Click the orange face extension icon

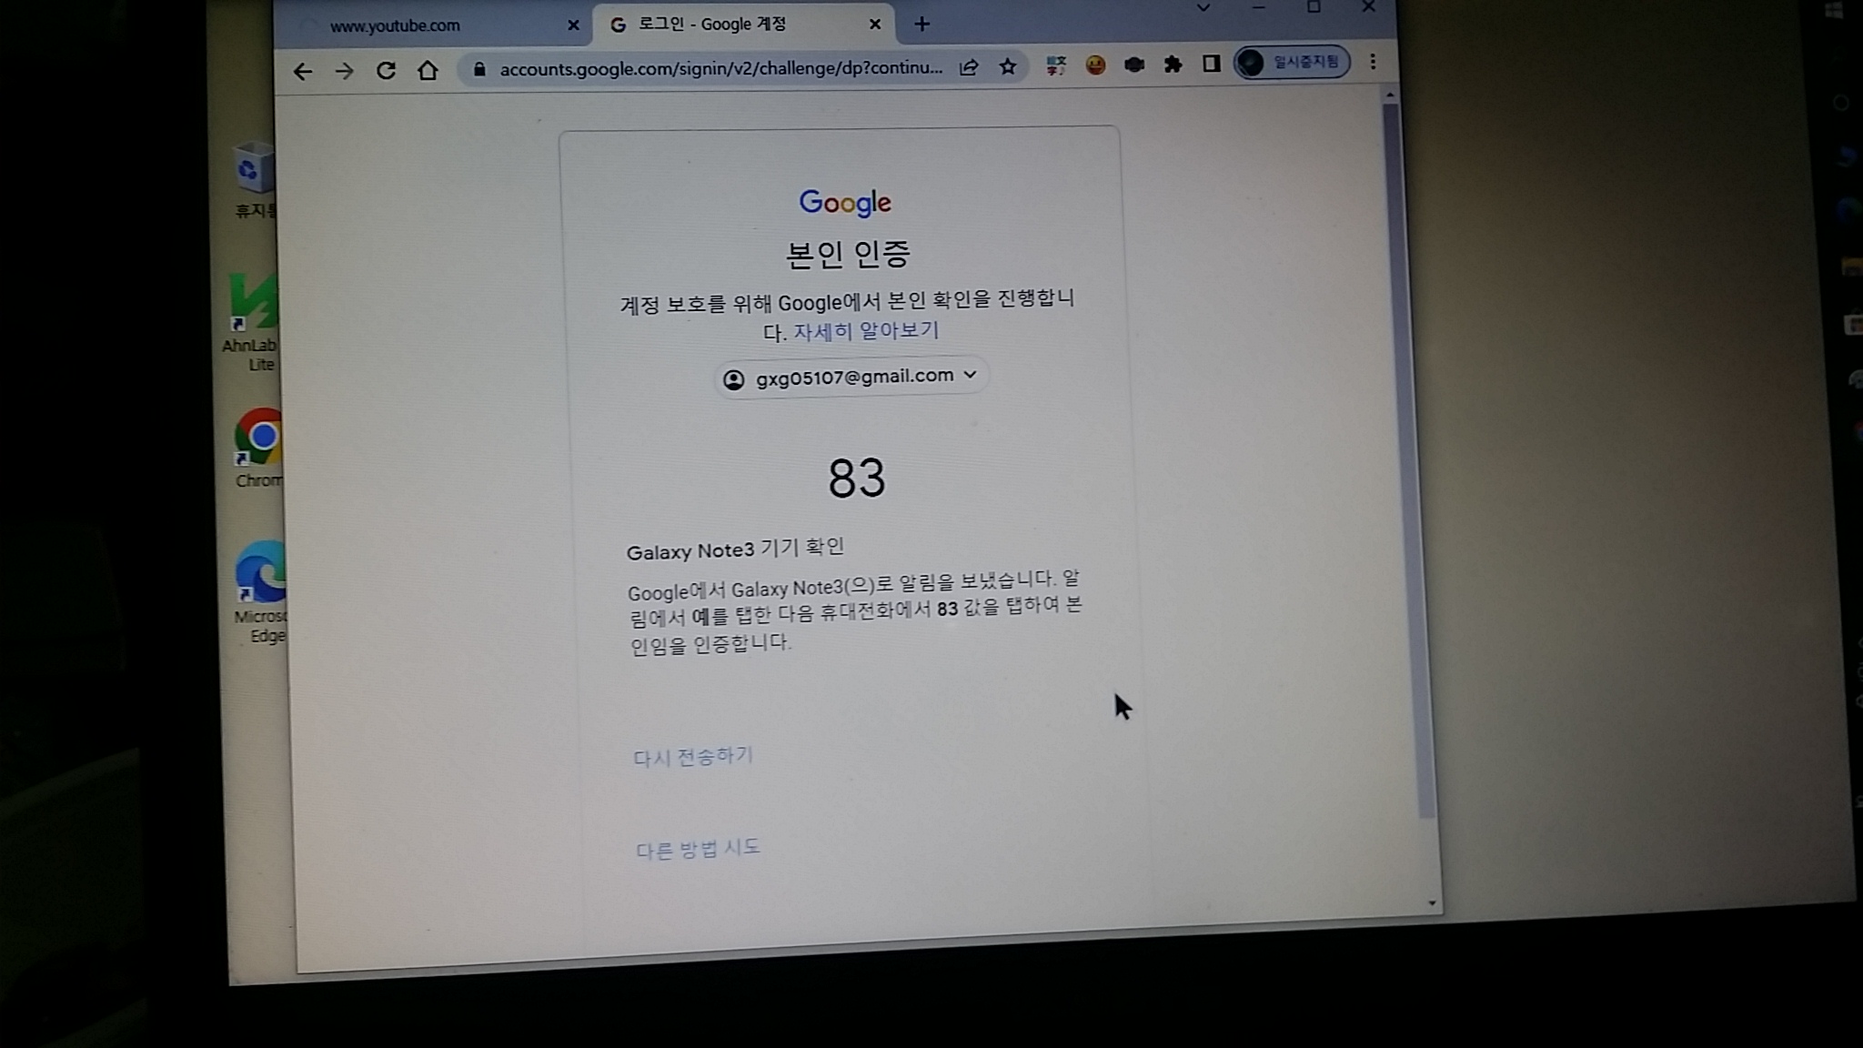[1095, 65]
